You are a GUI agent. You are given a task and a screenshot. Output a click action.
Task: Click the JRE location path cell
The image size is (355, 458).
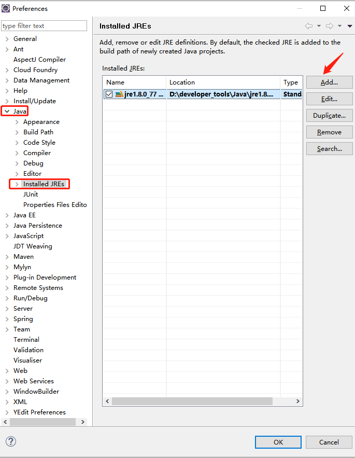click(223, 94)
